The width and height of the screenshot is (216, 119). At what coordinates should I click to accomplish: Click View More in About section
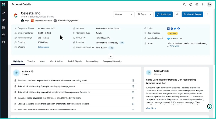tap(175, 46)
